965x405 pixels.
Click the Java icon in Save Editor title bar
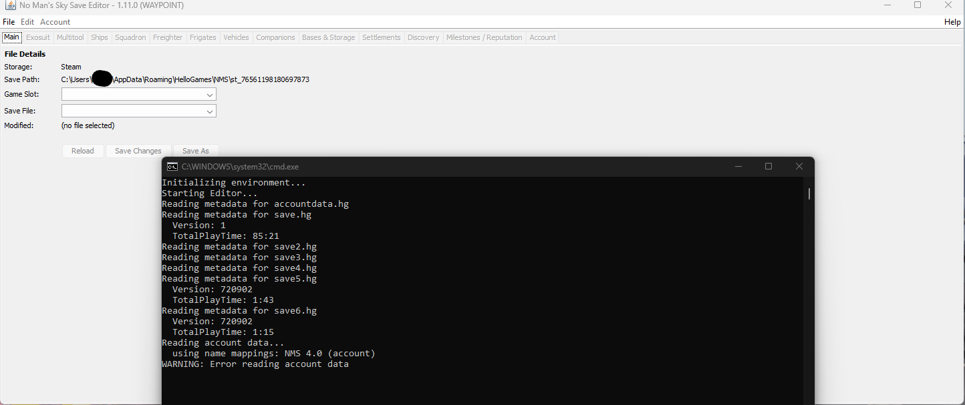[x=10, y=5]
